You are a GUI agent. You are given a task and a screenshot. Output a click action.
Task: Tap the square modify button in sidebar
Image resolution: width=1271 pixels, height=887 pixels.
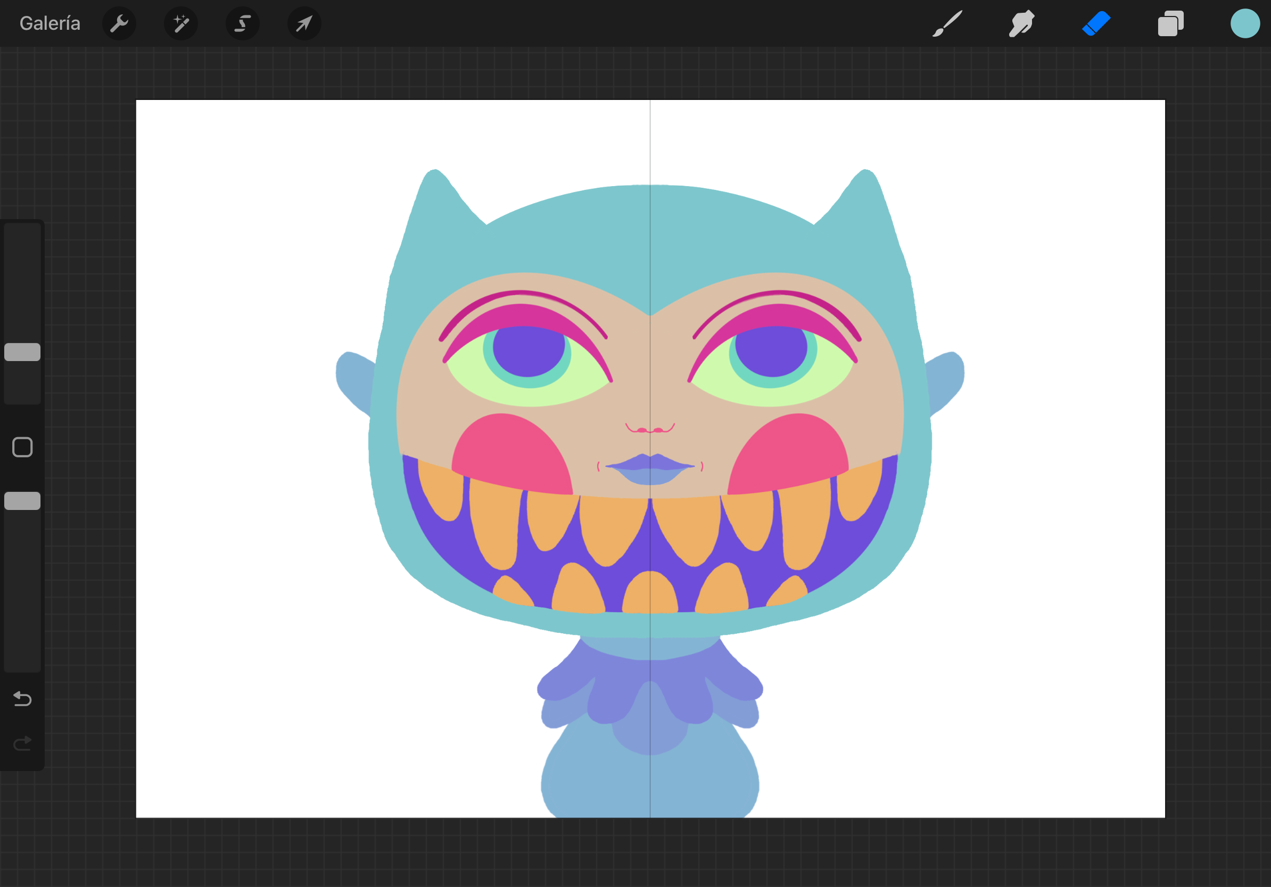point(22,447)
